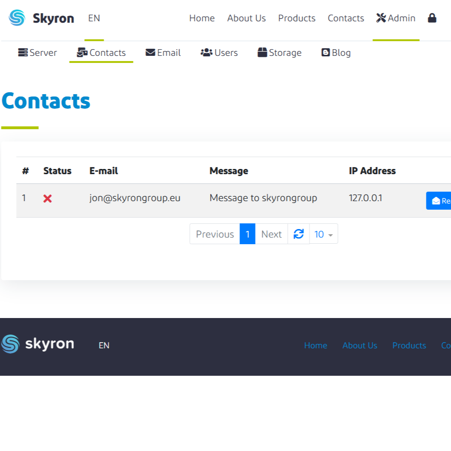451x451 pixels.
Task: Expand the page size dropdown showing 10
Action: 323,234
